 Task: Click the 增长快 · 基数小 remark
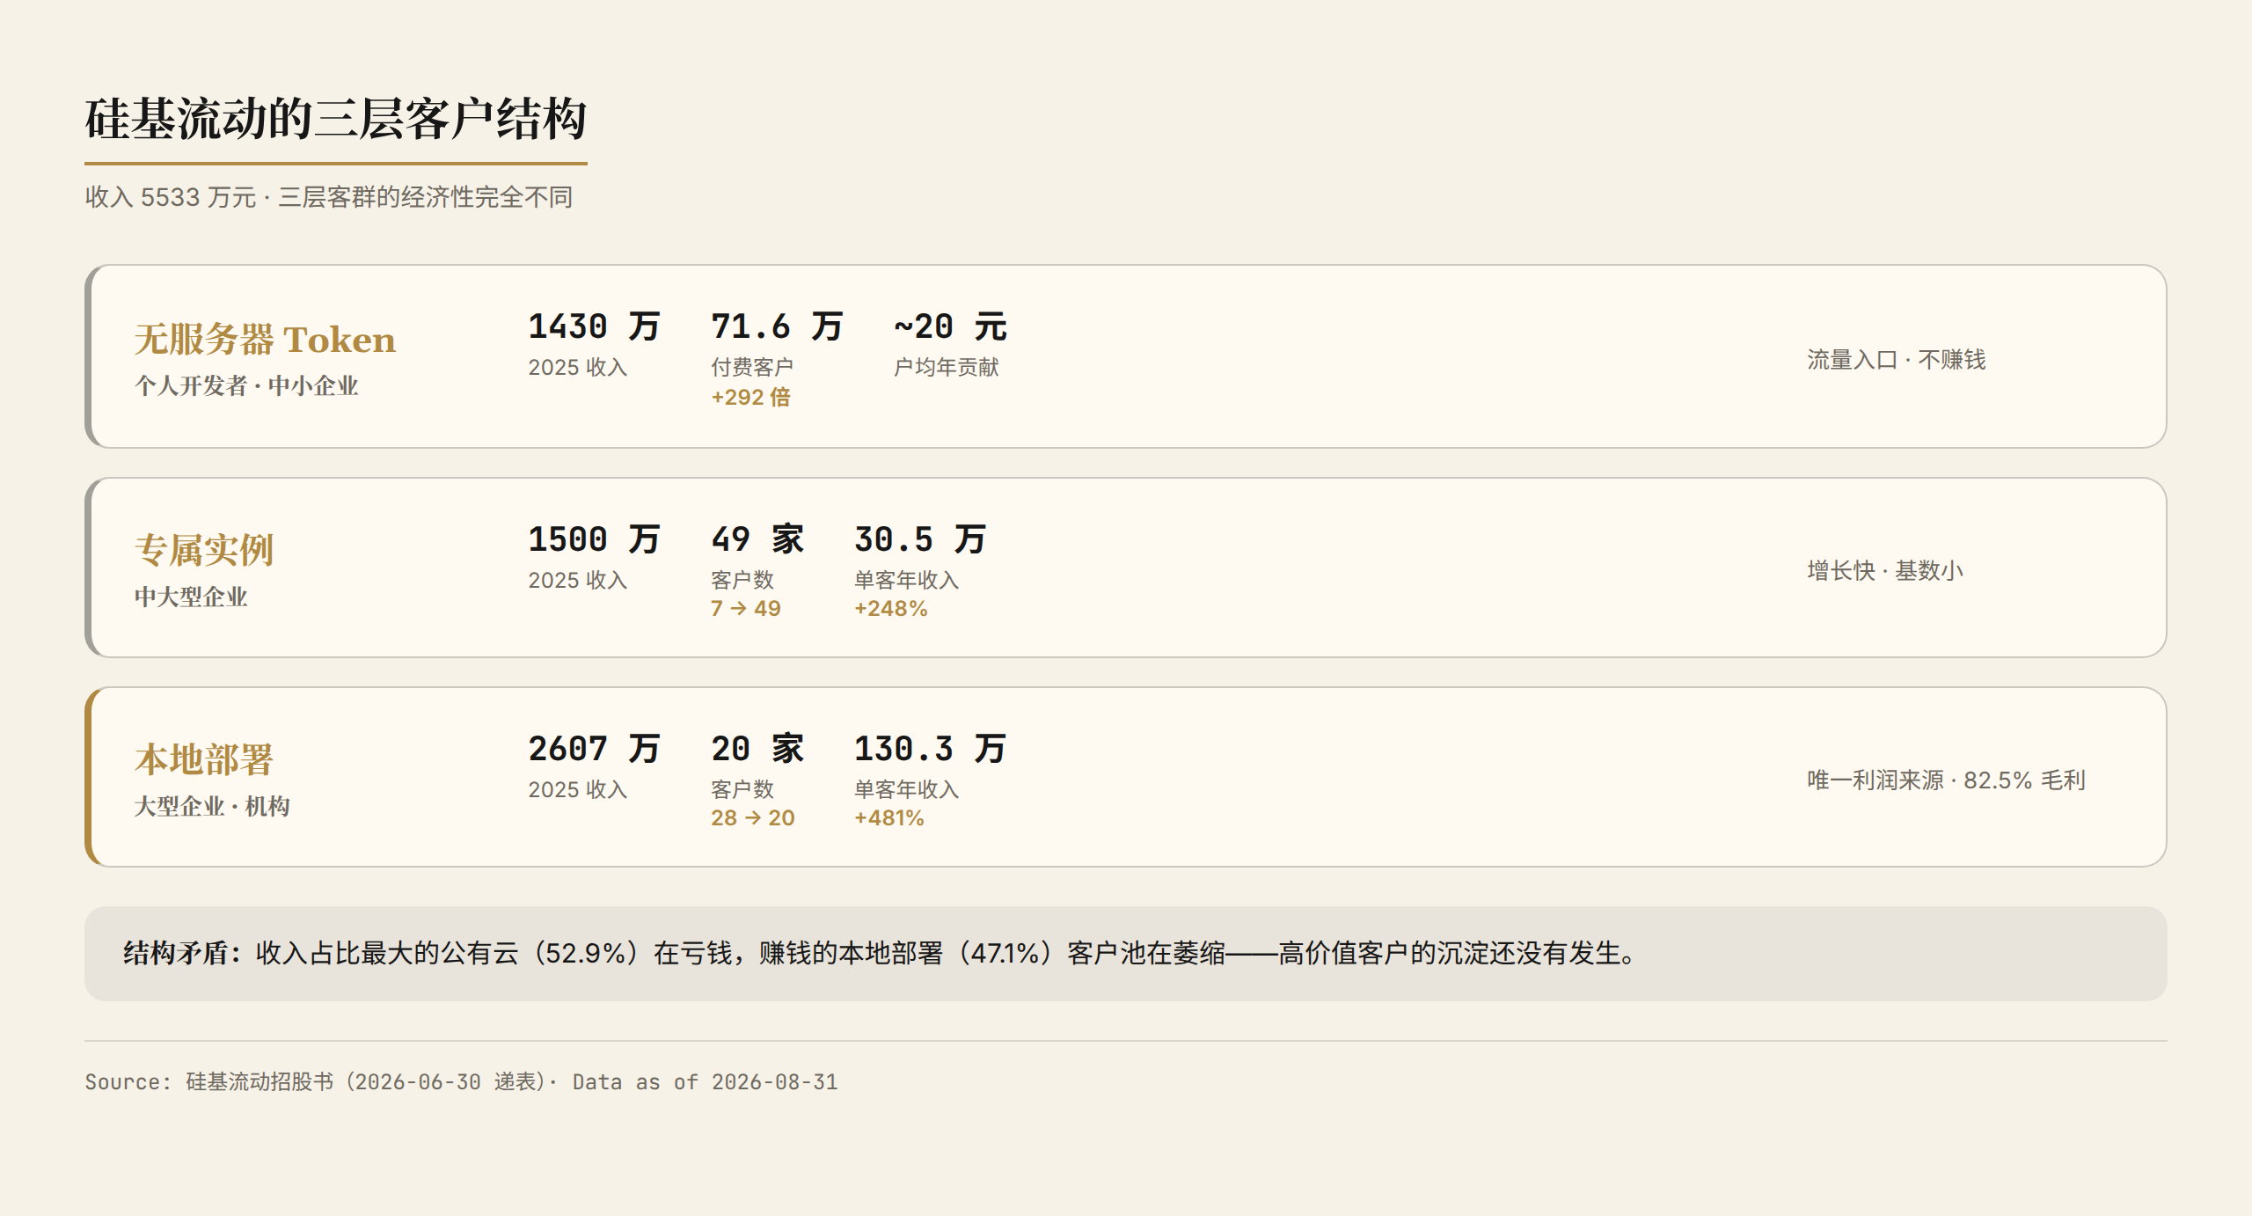tap(1885, 570)
